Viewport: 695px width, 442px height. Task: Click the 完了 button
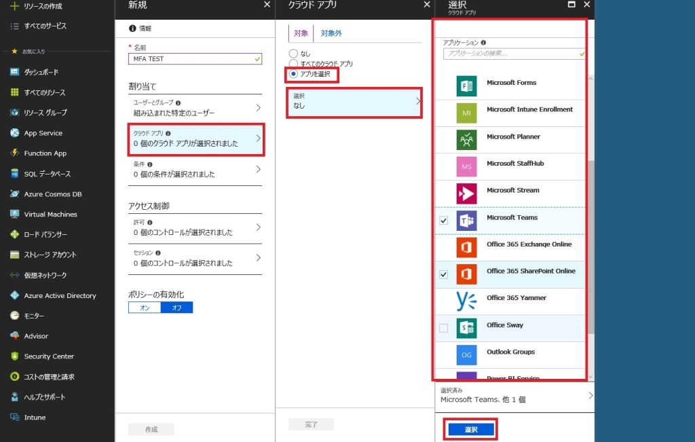tap(311, 424)
